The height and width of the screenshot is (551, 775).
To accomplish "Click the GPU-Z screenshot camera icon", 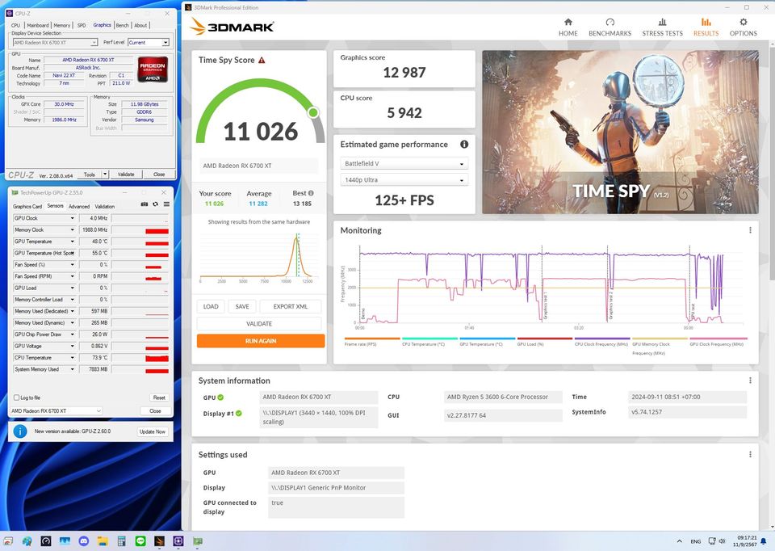I will tap(145, 205).
